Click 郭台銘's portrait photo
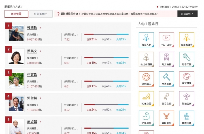204x134 pixels. click(16, 104)
